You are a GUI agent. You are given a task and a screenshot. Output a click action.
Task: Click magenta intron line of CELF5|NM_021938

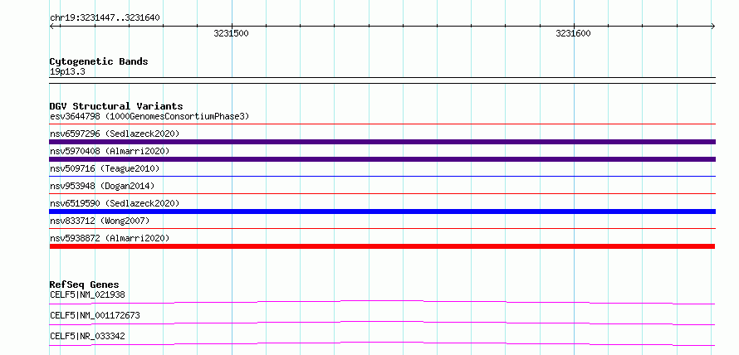point(382,302)
